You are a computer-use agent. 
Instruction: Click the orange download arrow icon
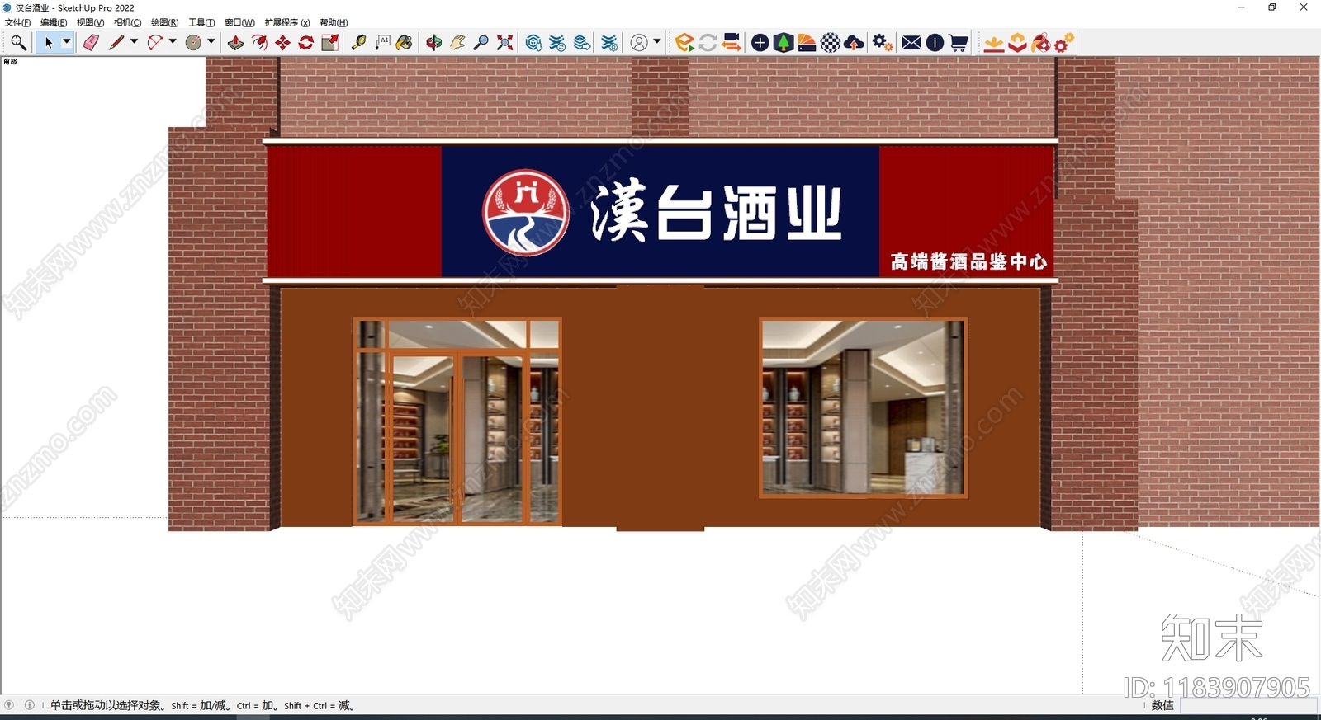click(x=994, y=43)
